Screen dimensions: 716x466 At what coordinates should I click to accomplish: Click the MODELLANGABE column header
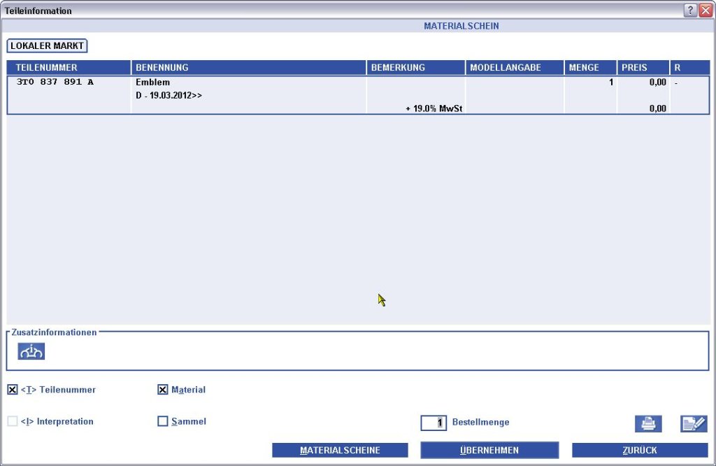[x=514, y=68]
